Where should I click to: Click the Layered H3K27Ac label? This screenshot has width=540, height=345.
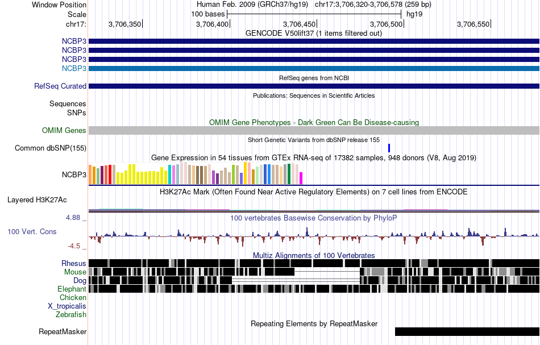click(x=37, y=200)
